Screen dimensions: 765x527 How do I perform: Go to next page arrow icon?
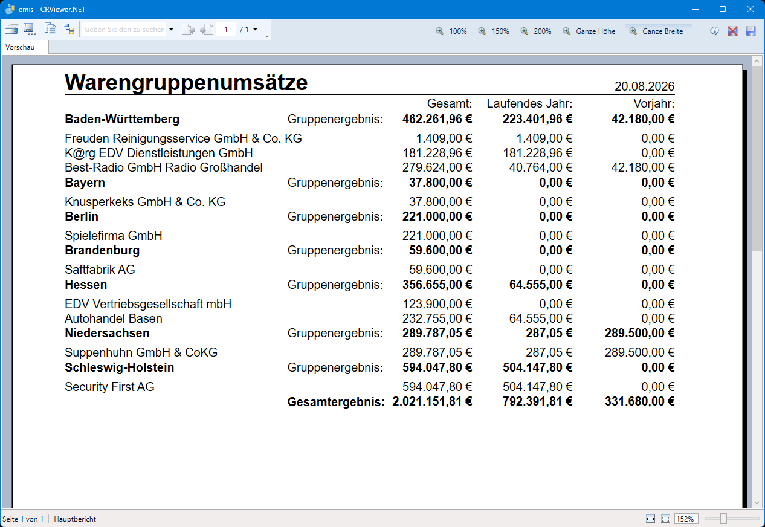point(207,30)
